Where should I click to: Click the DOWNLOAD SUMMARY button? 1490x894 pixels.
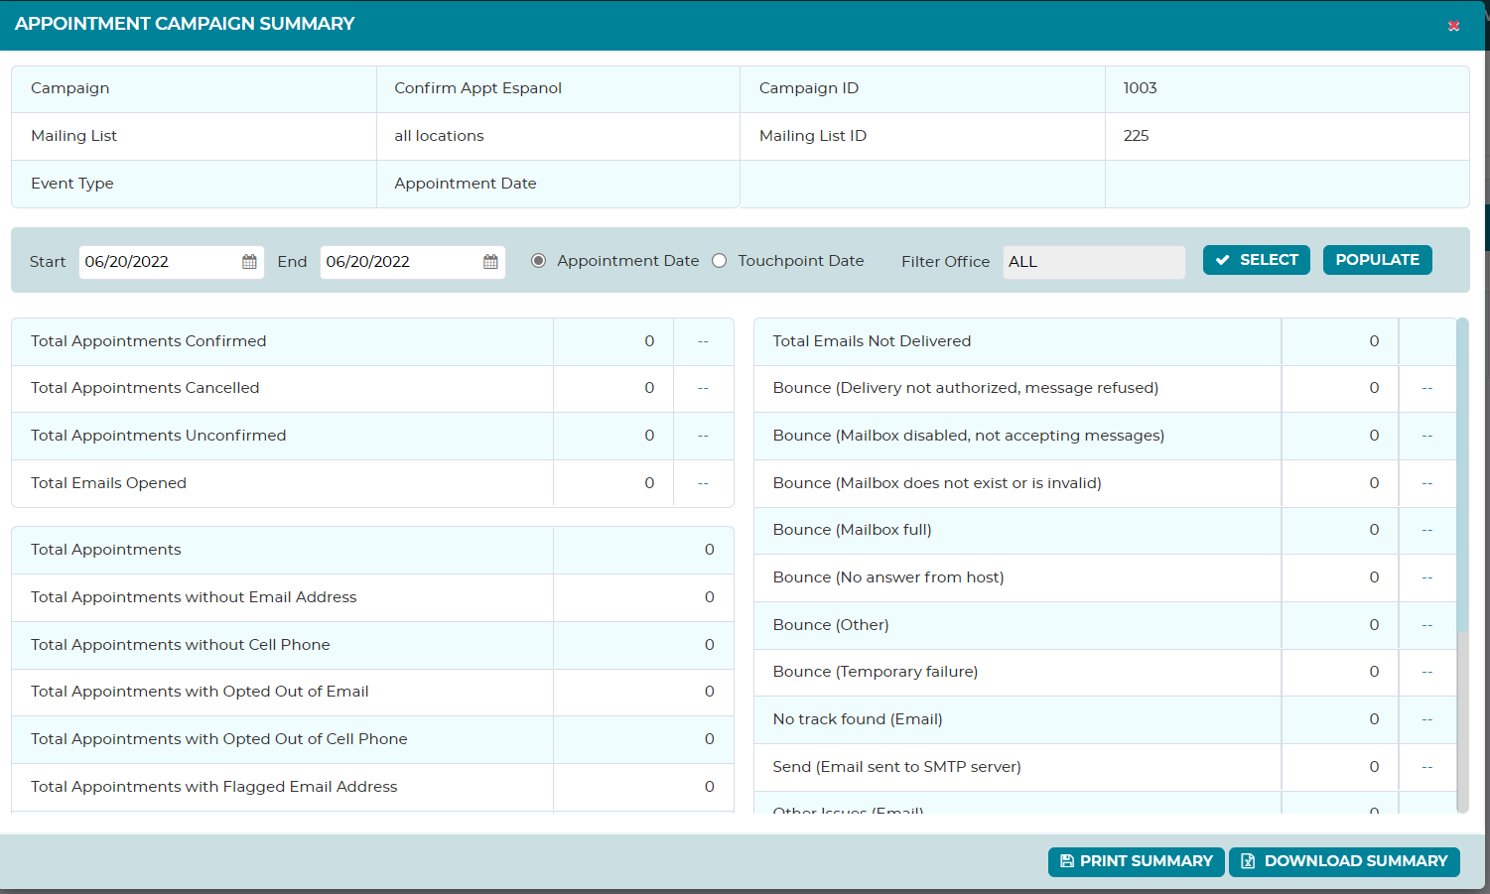1344,861
